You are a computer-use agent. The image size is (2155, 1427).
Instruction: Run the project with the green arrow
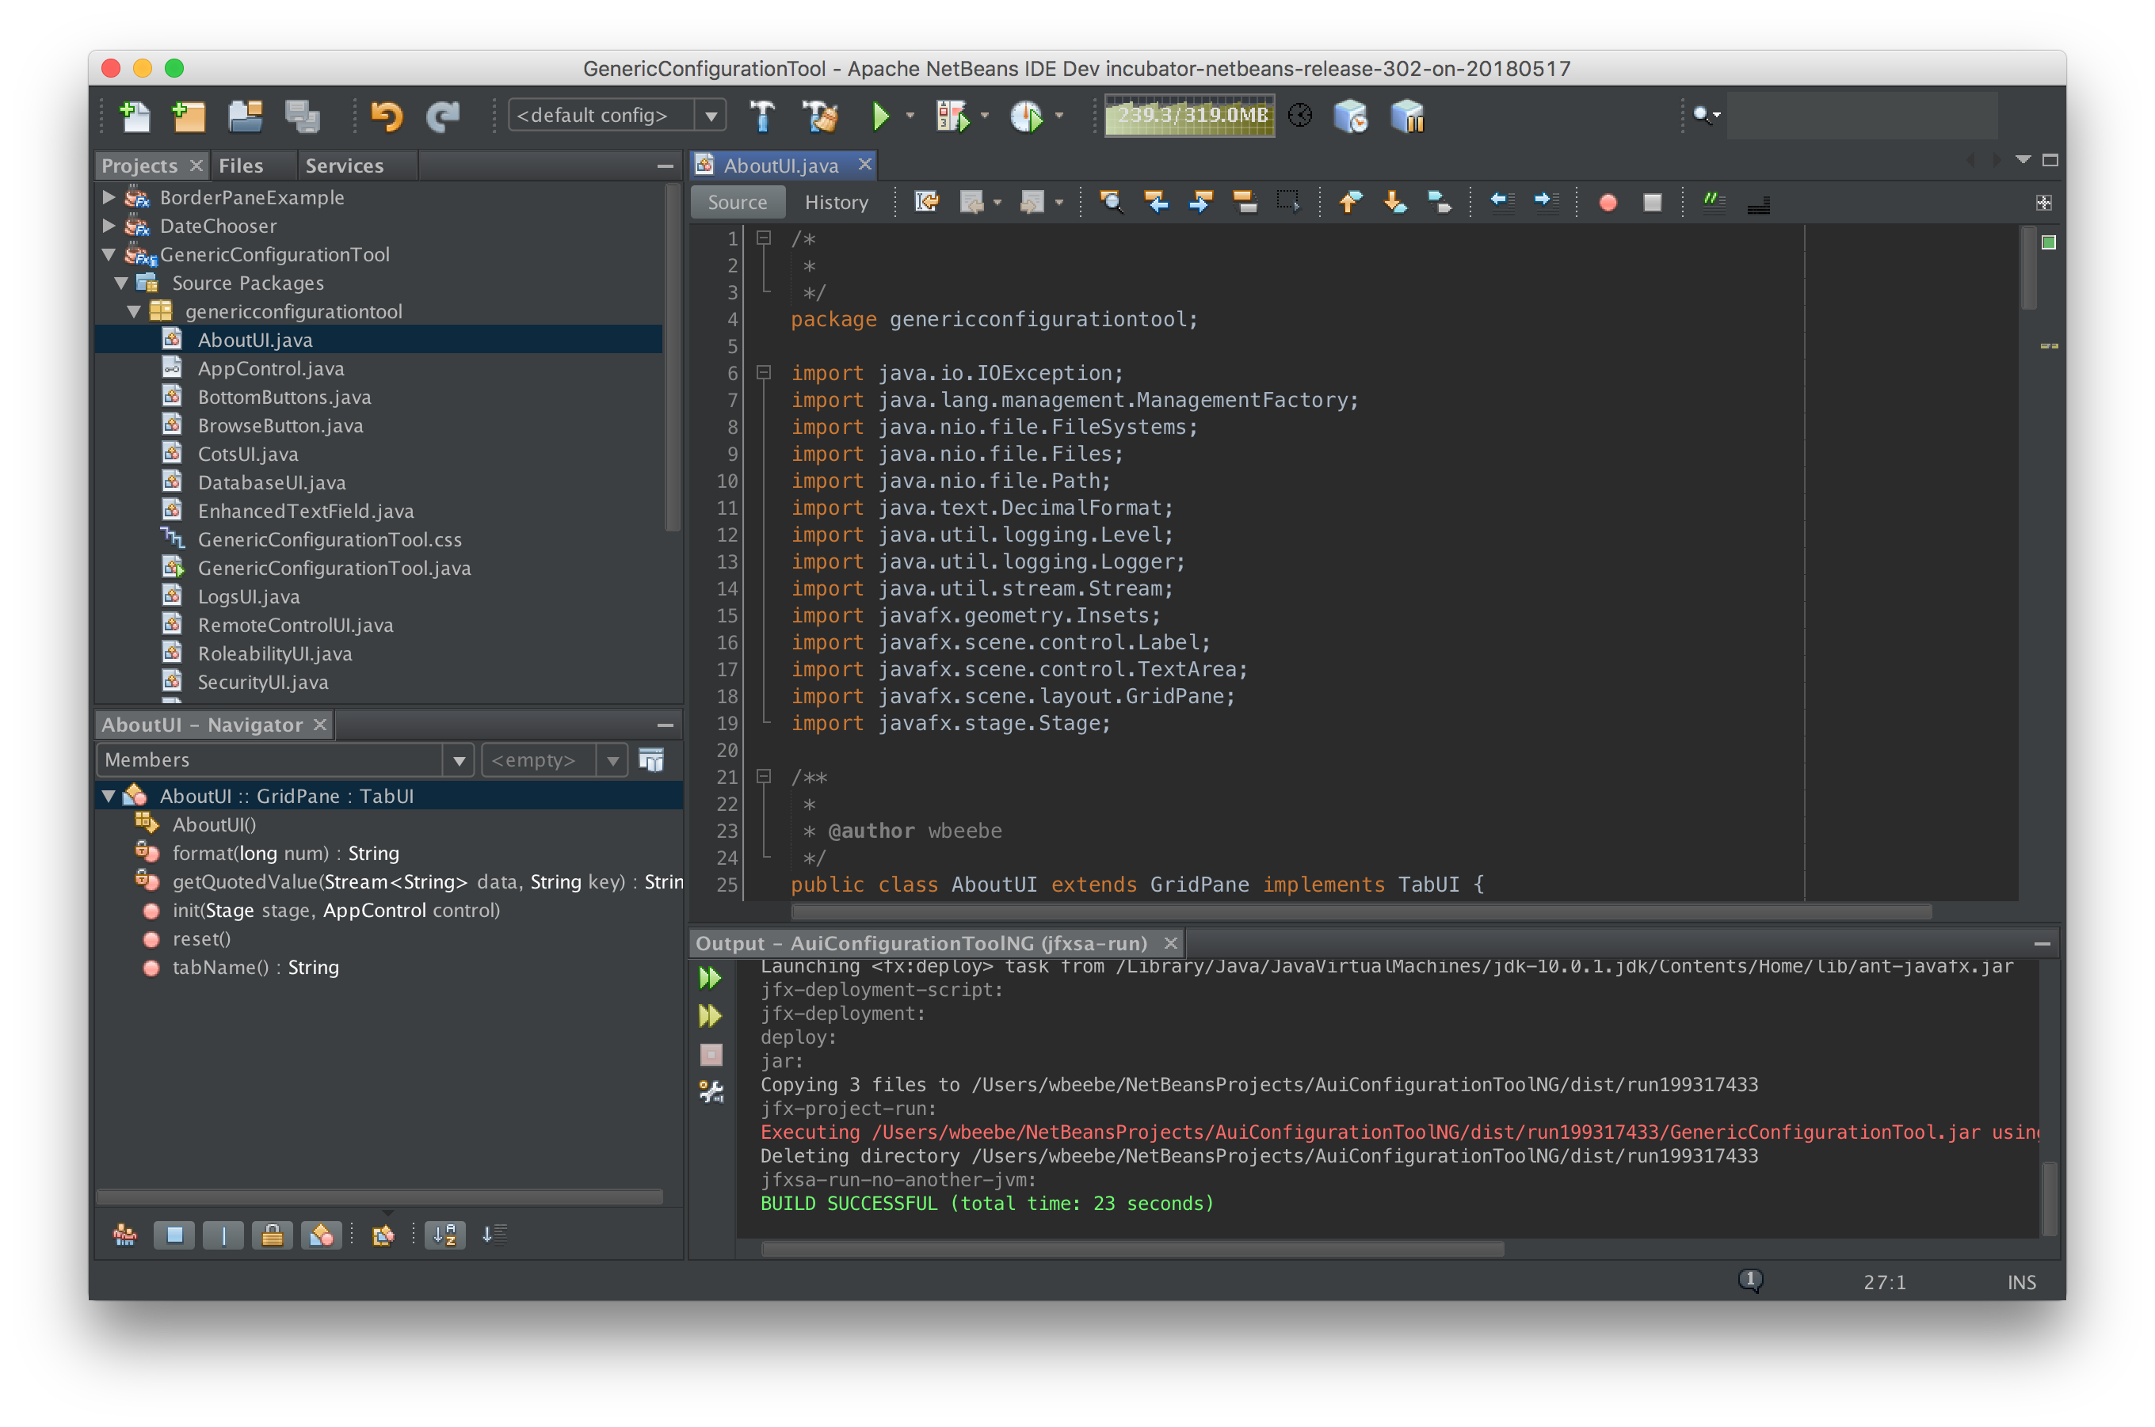[x=880, y=116]
